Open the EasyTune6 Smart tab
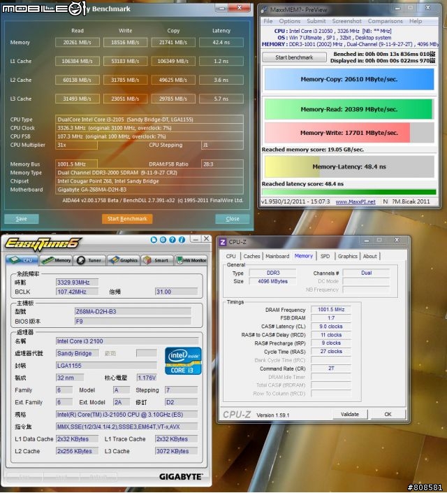 (x=156, y=260)
